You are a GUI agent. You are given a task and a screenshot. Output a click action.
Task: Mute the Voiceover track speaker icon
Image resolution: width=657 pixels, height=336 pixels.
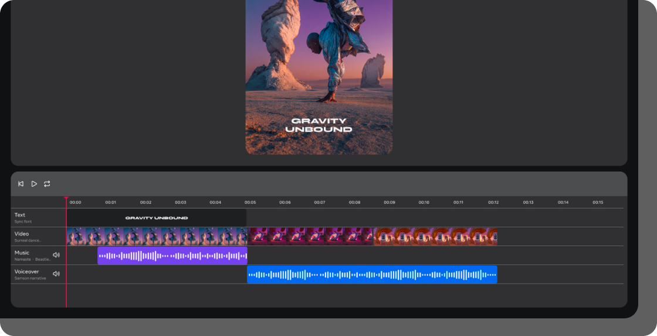(x=56, y=274)
